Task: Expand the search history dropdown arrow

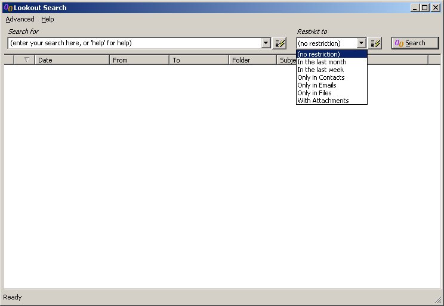Action: coord(266,43)
